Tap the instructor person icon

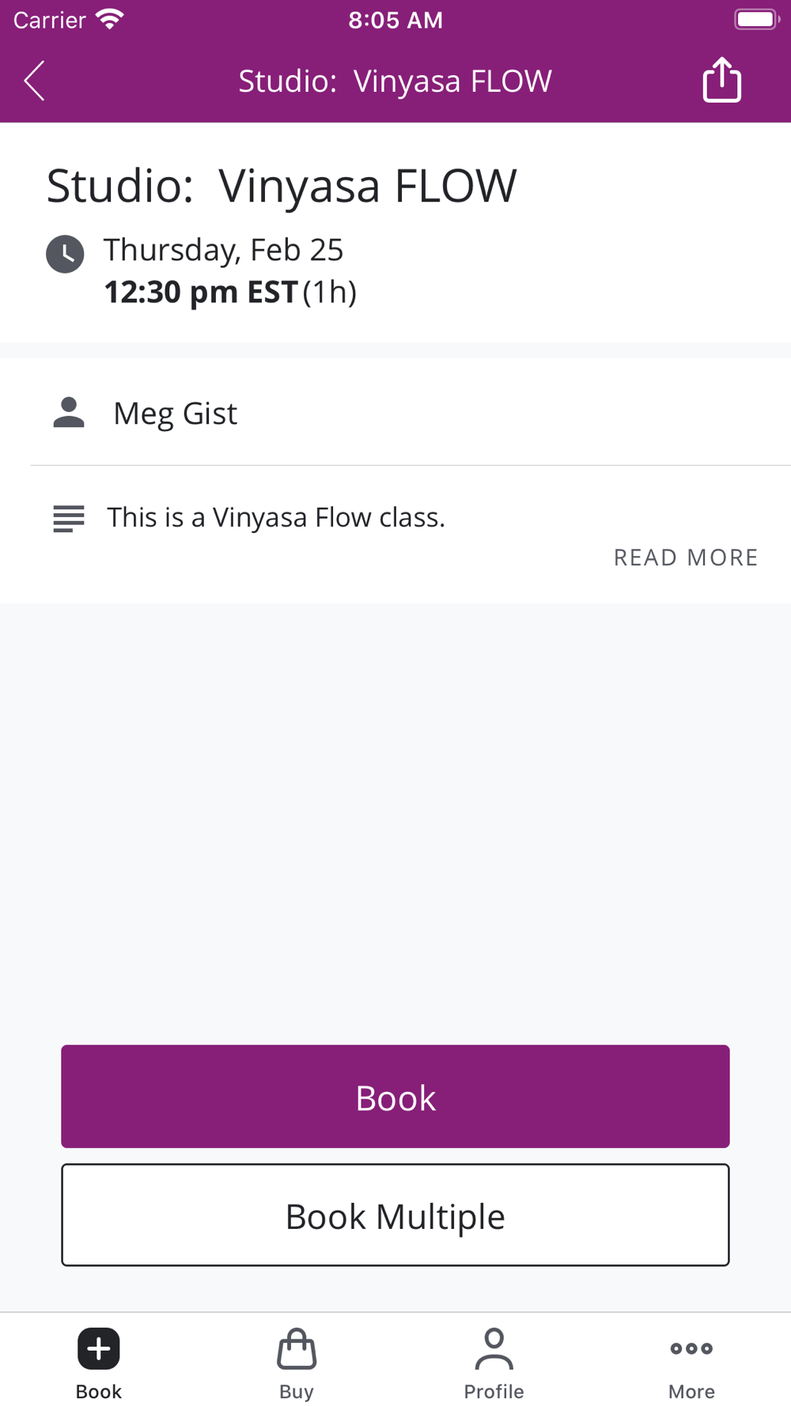(69, 413)
